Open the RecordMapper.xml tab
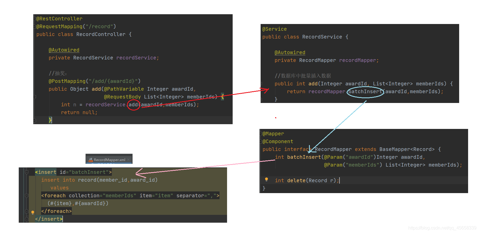 click(x=109, y=160)
